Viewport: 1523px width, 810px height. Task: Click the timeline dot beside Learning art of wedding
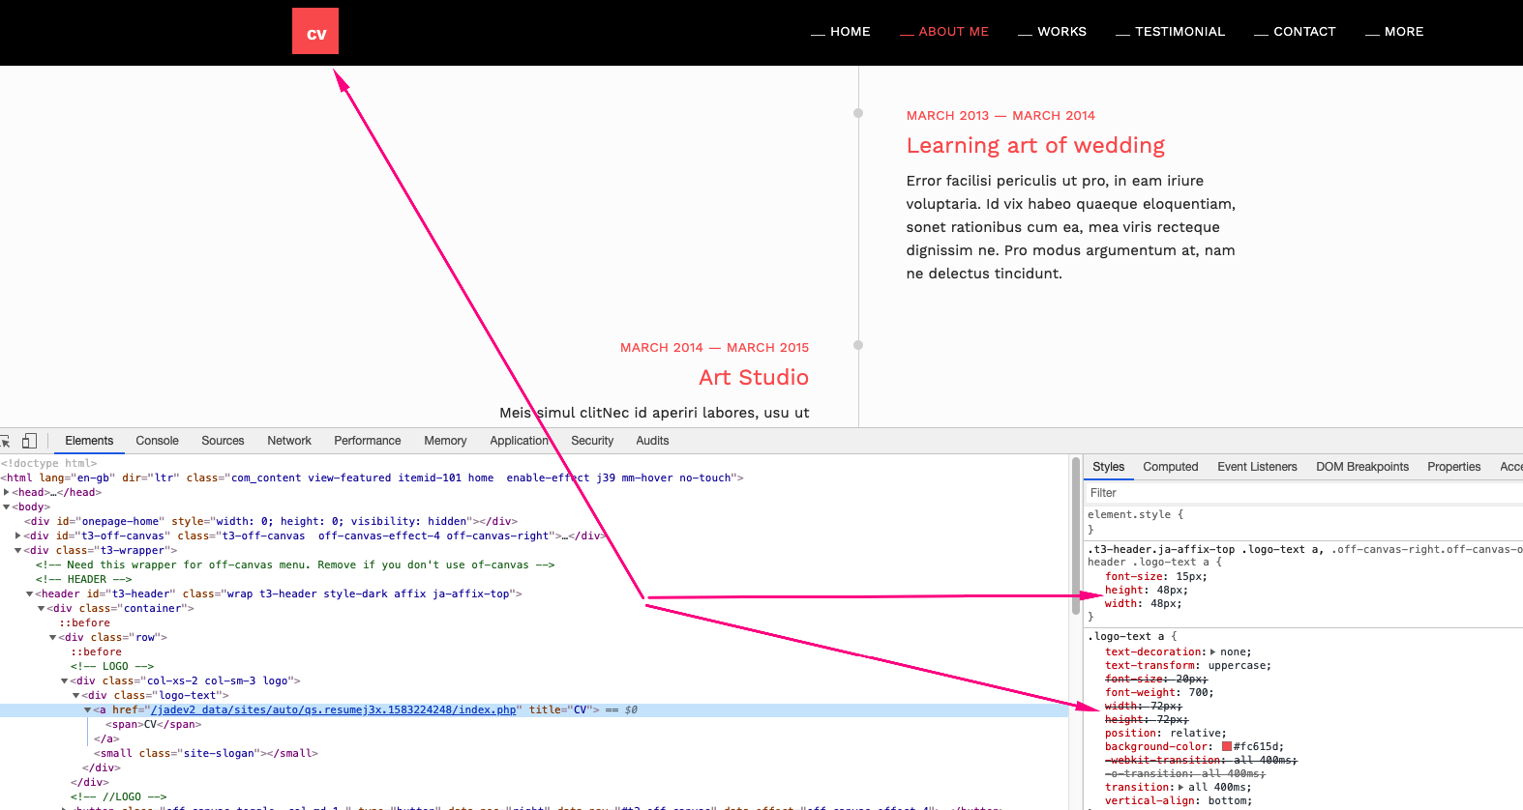(x=858, y=113)
